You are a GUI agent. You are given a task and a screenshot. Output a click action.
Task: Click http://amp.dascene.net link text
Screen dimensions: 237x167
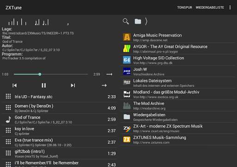pos(150,40)
